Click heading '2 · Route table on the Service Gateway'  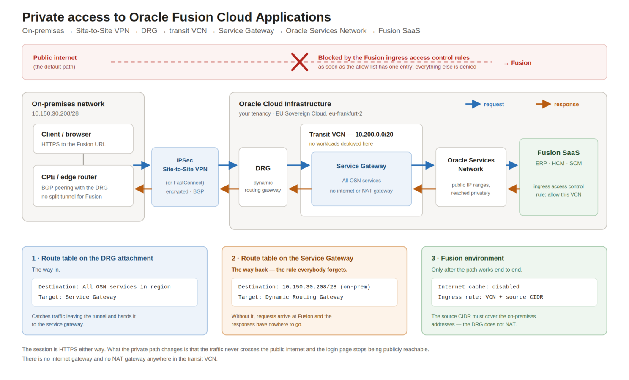[292, 258]
